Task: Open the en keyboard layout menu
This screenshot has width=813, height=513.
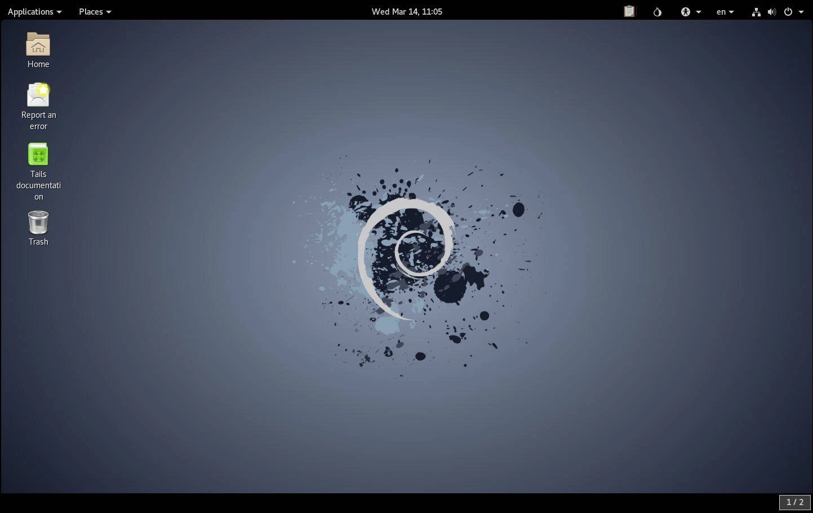Action: [725, 11]
